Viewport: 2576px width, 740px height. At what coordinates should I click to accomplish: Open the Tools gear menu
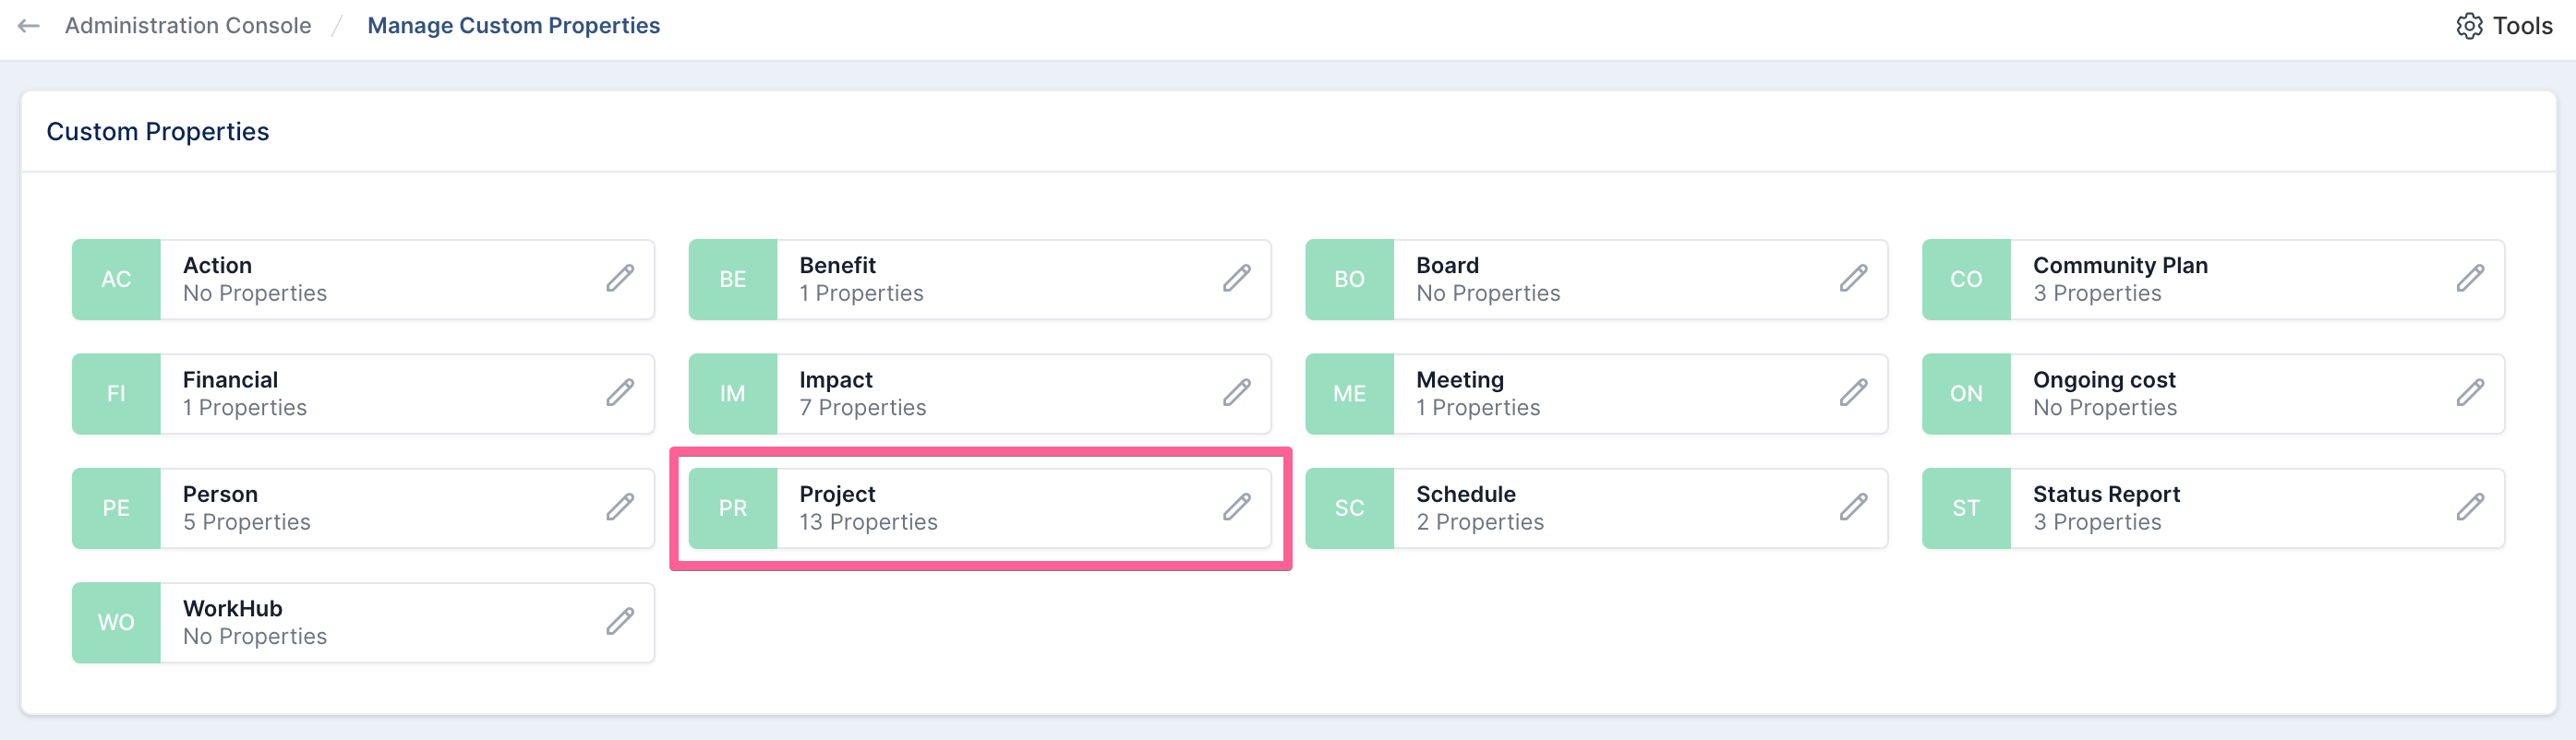click(2504, 26)
